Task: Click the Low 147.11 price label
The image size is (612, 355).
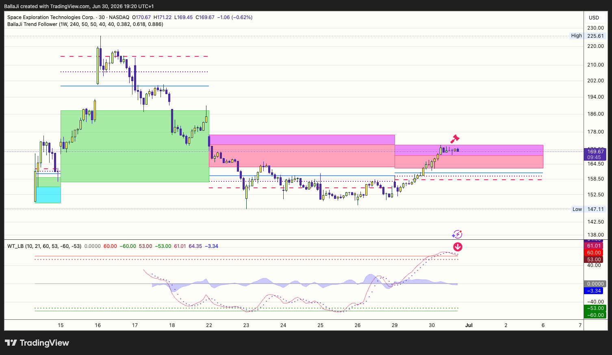Action: click(x=588, y=209)
